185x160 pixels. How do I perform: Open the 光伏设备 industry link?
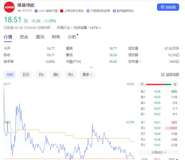80,28
